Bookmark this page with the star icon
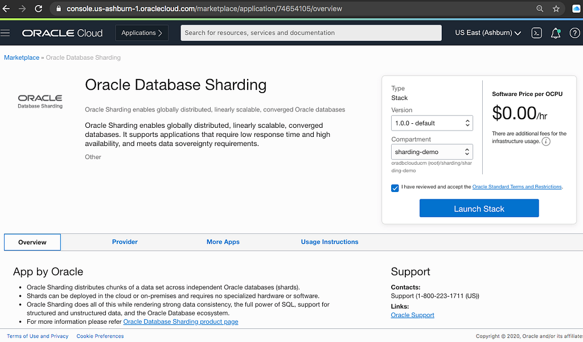The height and width of the screenshot is (342, 583). click(556, 9)
